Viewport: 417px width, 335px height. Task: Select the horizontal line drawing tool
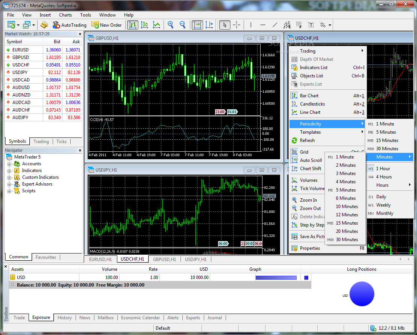pos(263,25)
